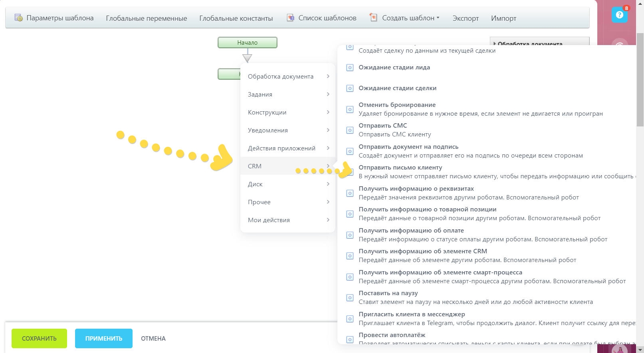Click the Создать шаблон document icon

click(x=373, y=18)
